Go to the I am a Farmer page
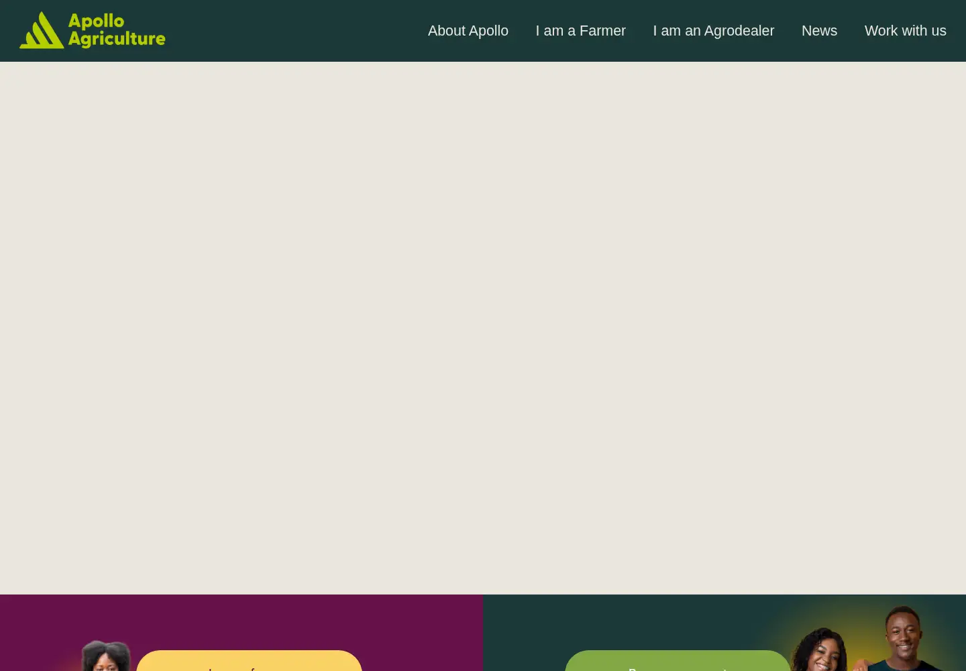The image size is (966, 671). click(581, 31)
